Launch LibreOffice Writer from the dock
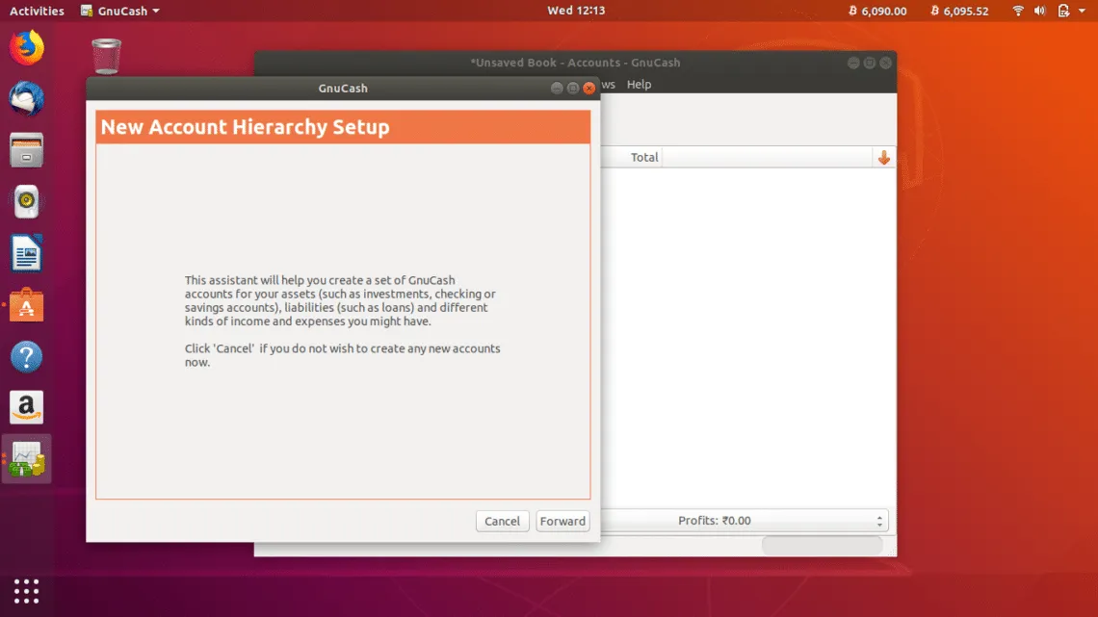 click(27, 254)
